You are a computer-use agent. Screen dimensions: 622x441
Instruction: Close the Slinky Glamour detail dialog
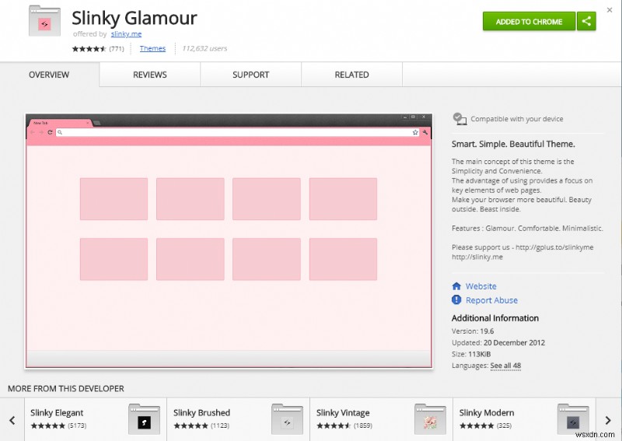pyautogui.click(x=610, y=10)
